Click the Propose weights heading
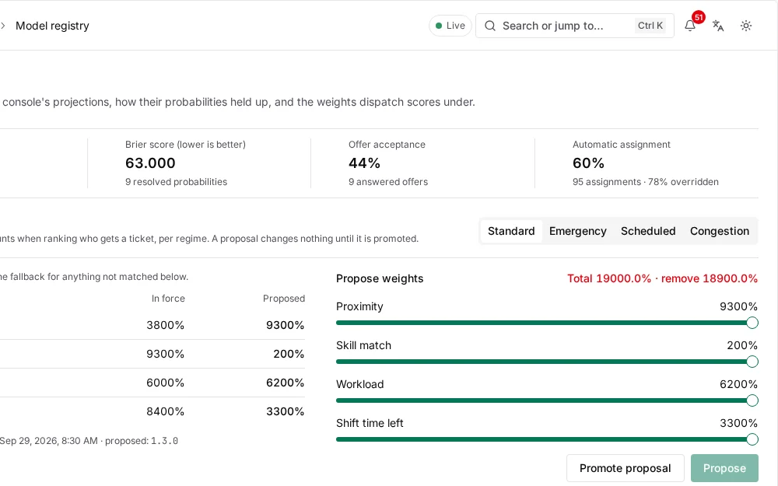The image size is (778, 486). coord(380,278)
